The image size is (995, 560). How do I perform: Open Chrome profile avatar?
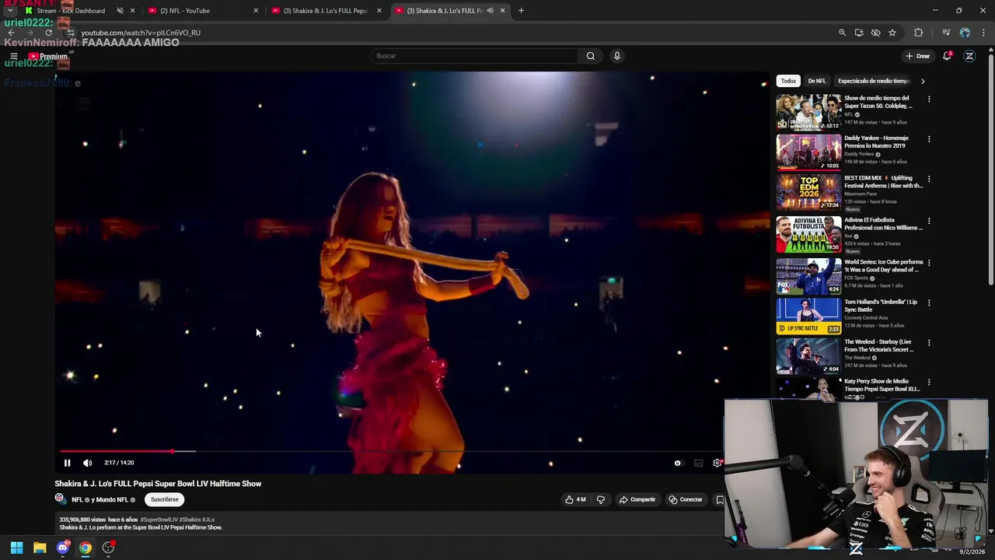pos(965,33)
